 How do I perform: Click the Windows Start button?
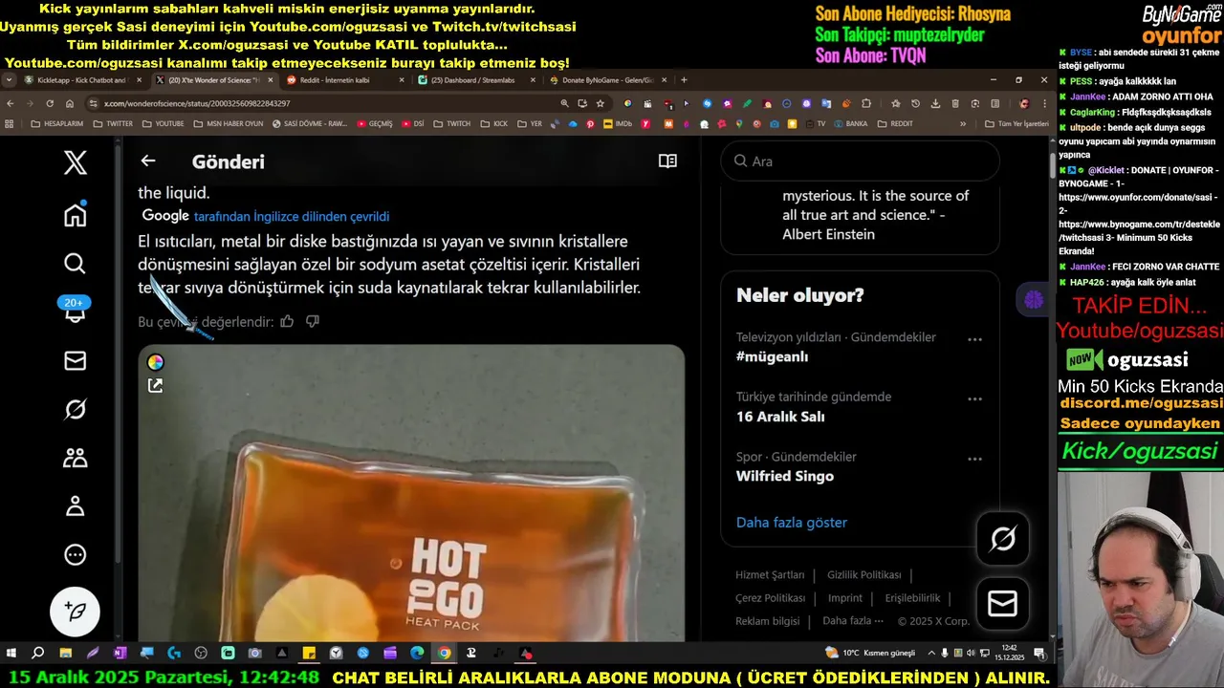(11, 653)
